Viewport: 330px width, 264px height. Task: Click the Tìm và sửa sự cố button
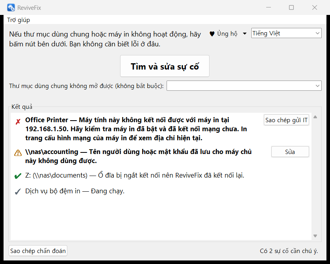click(165, 66)
